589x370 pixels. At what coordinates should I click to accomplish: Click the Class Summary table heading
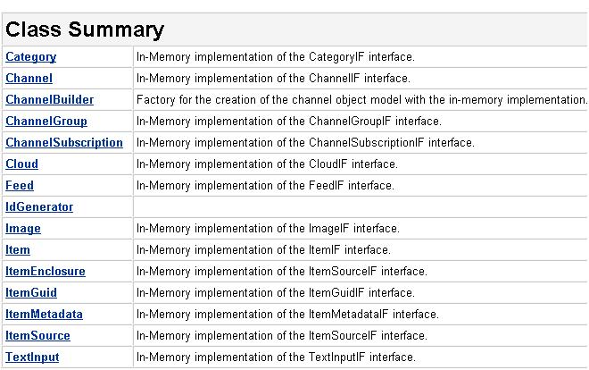[85, 29]
